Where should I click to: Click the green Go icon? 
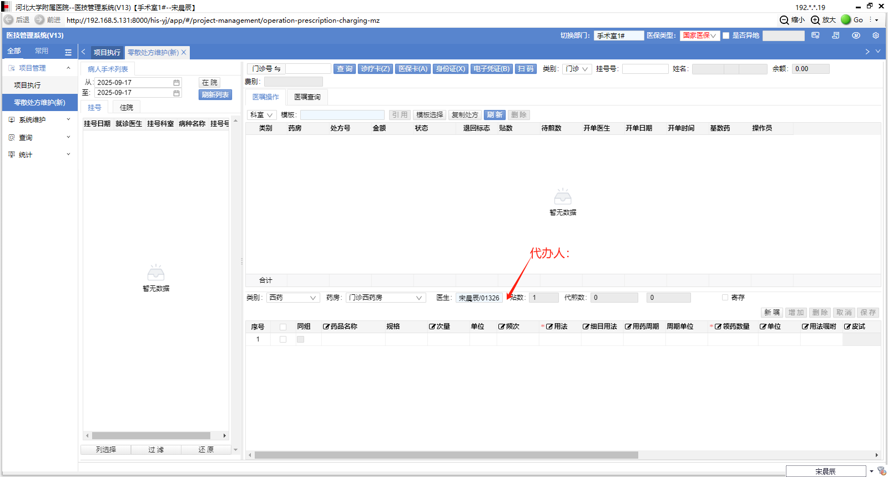click(x=846, y=19)
